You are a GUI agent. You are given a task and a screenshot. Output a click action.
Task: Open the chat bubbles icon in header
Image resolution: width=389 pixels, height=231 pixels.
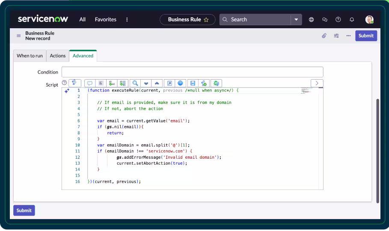point(325,20)
